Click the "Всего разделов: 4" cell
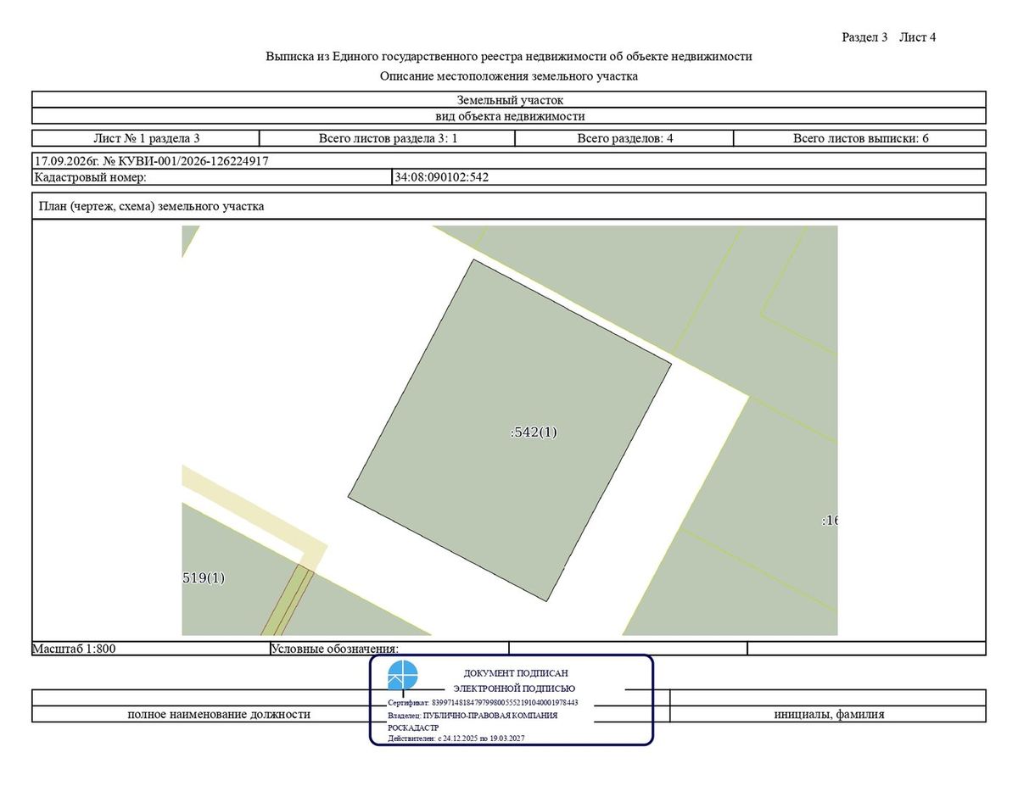 click(625, 138)
